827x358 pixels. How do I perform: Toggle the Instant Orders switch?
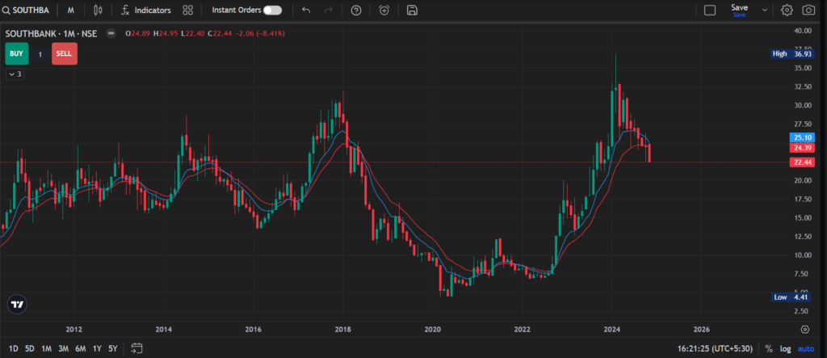[273, 10]
